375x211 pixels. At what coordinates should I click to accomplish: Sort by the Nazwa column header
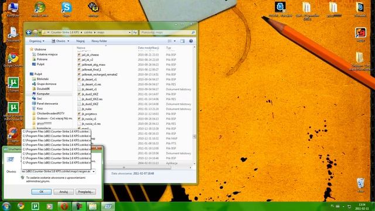click(x=81, y=48)
